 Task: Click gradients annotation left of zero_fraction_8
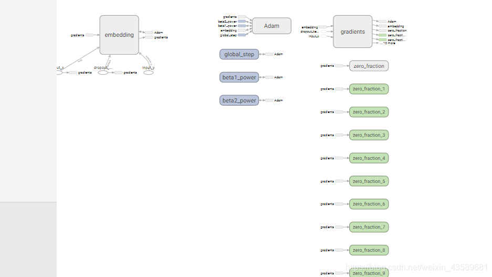(327, 250)
